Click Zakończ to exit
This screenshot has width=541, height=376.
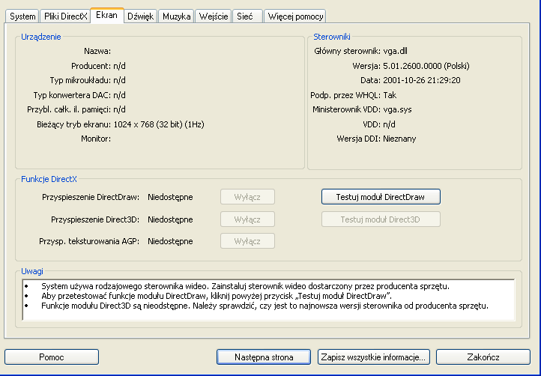point(483,357)
